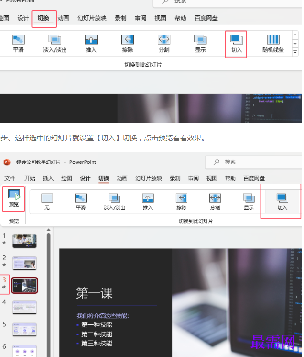Pick the 分割 transition in lower ribbon
Image resolution: width=304 pixels, height=357 pixels.
(x=215, y=202)
